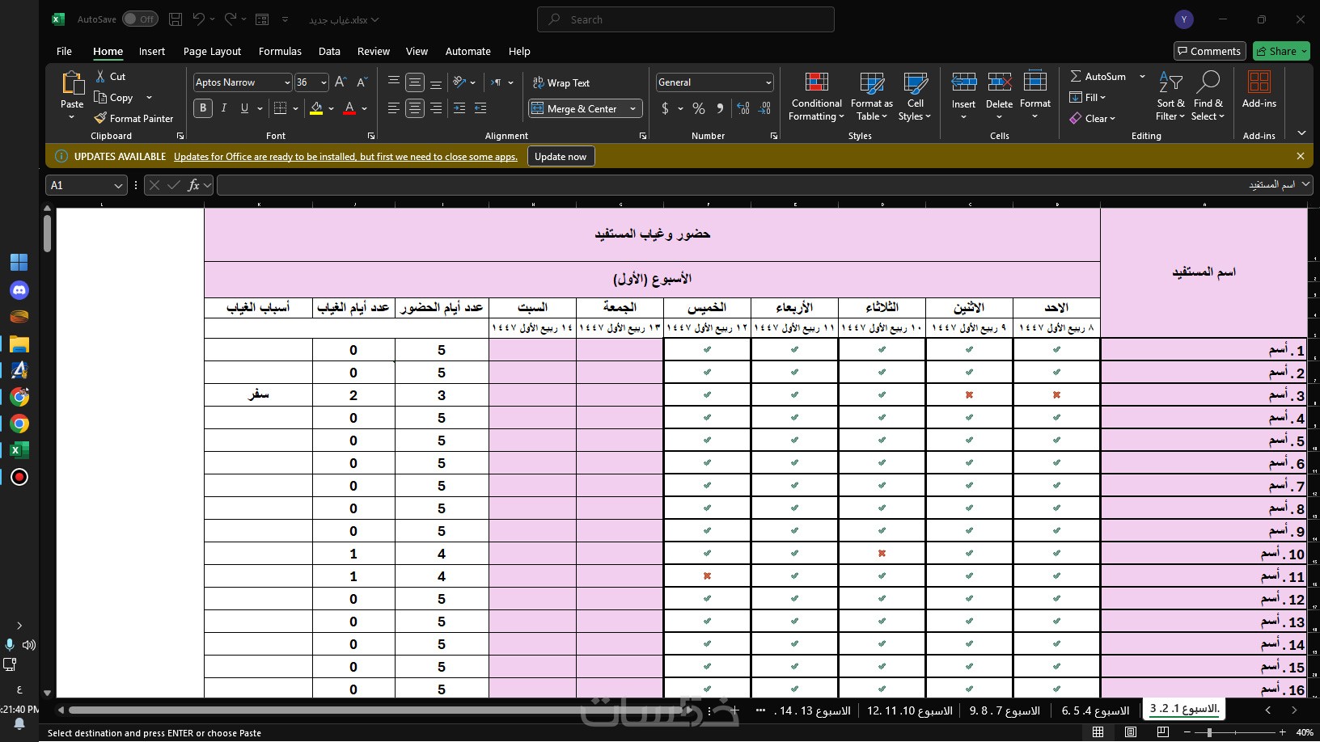Image resolution: width=1320 pixels, height=742 pixels.
Task: Expand Merge & Center dropdown arrow
Action: tap(632, 108)
